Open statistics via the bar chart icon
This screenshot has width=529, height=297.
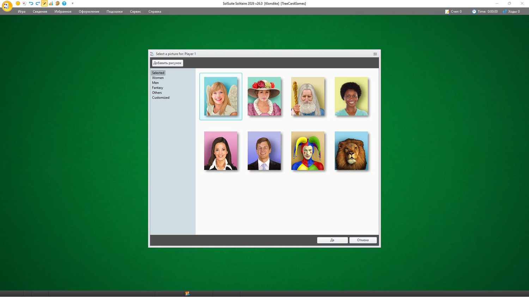click(x=51, y=4)
